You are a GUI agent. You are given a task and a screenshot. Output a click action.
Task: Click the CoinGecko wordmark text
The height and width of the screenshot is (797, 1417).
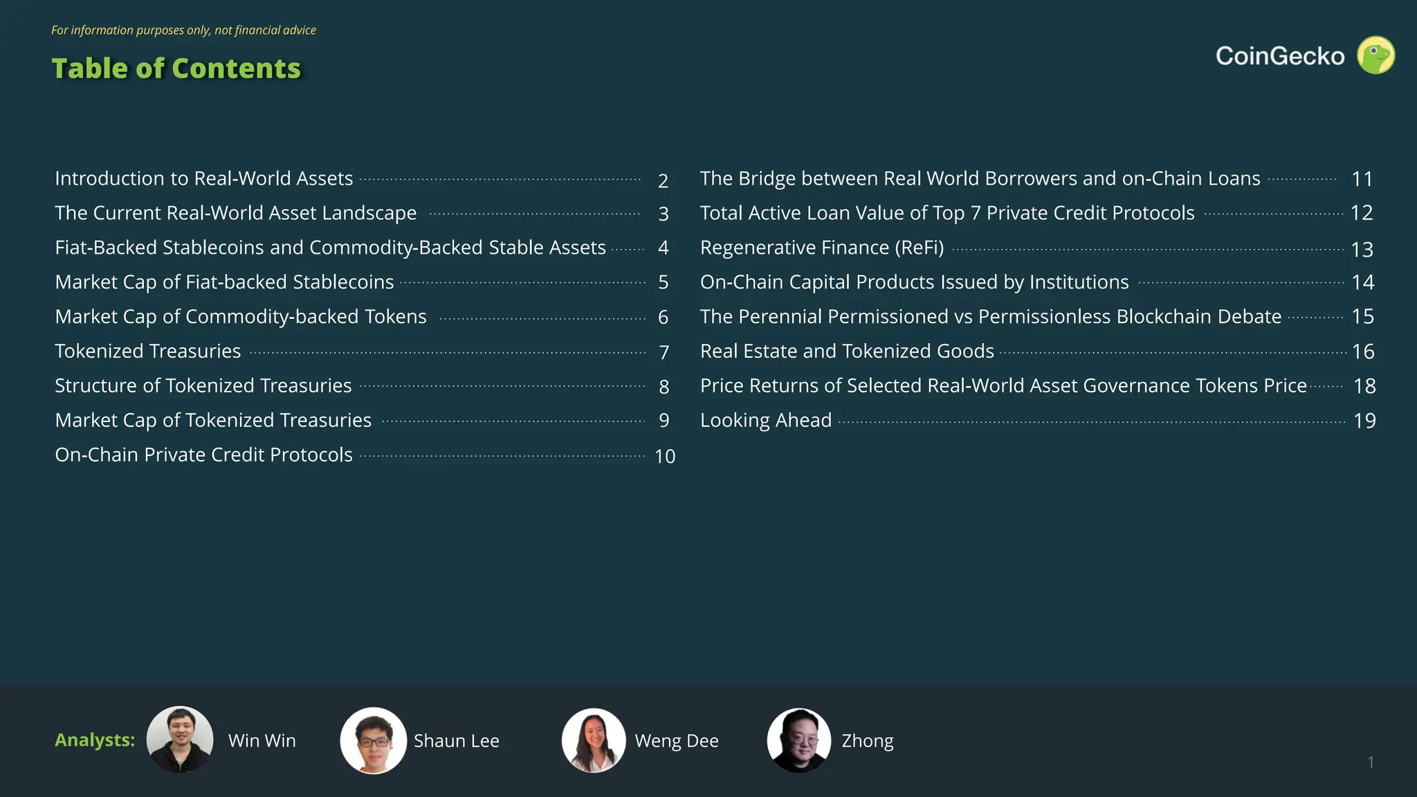pos(1280,56)
